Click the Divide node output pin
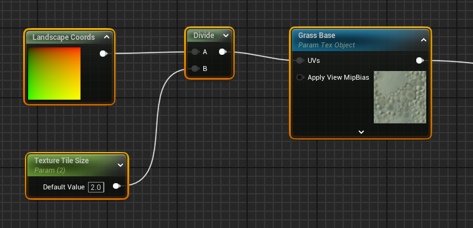The height and width of the screenshot is (228, 473). (222, 52)
